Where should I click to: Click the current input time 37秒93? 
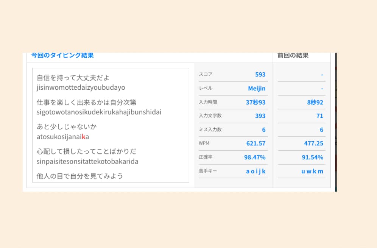255,102
